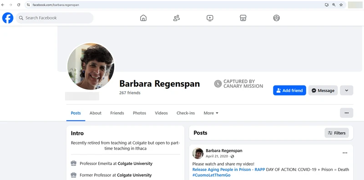Click the public globe icon on the post
The width and height of the screenshot is (364, 180).
[x=232, y=156]
